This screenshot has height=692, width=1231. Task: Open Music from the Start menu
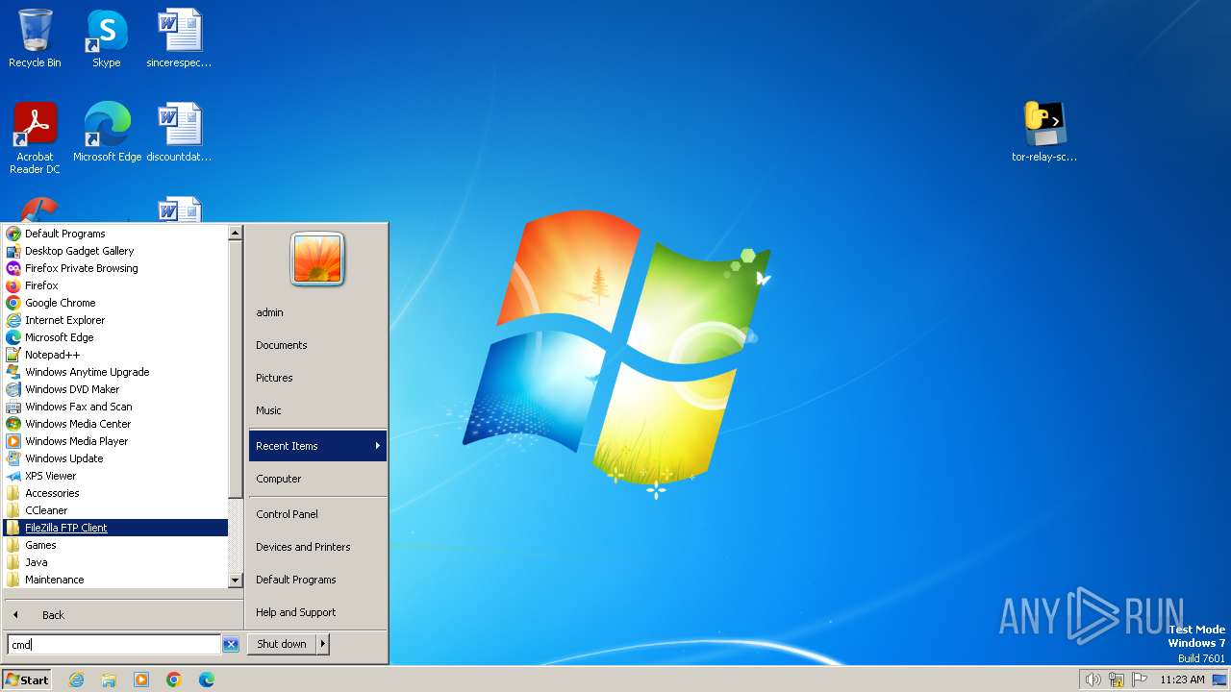click(x=317, y=410)
